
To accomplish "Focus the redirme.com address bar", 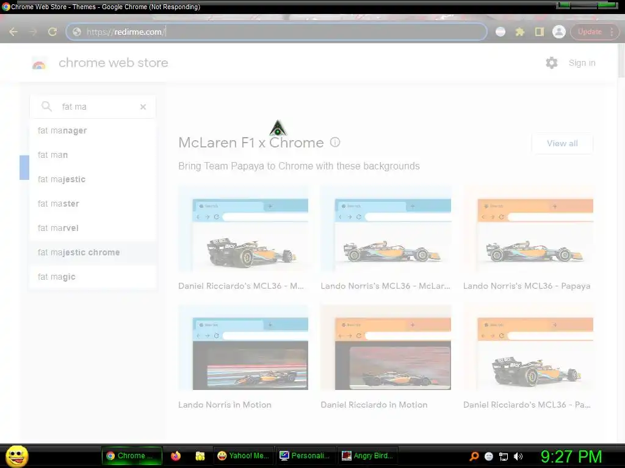I will [276, 32].
